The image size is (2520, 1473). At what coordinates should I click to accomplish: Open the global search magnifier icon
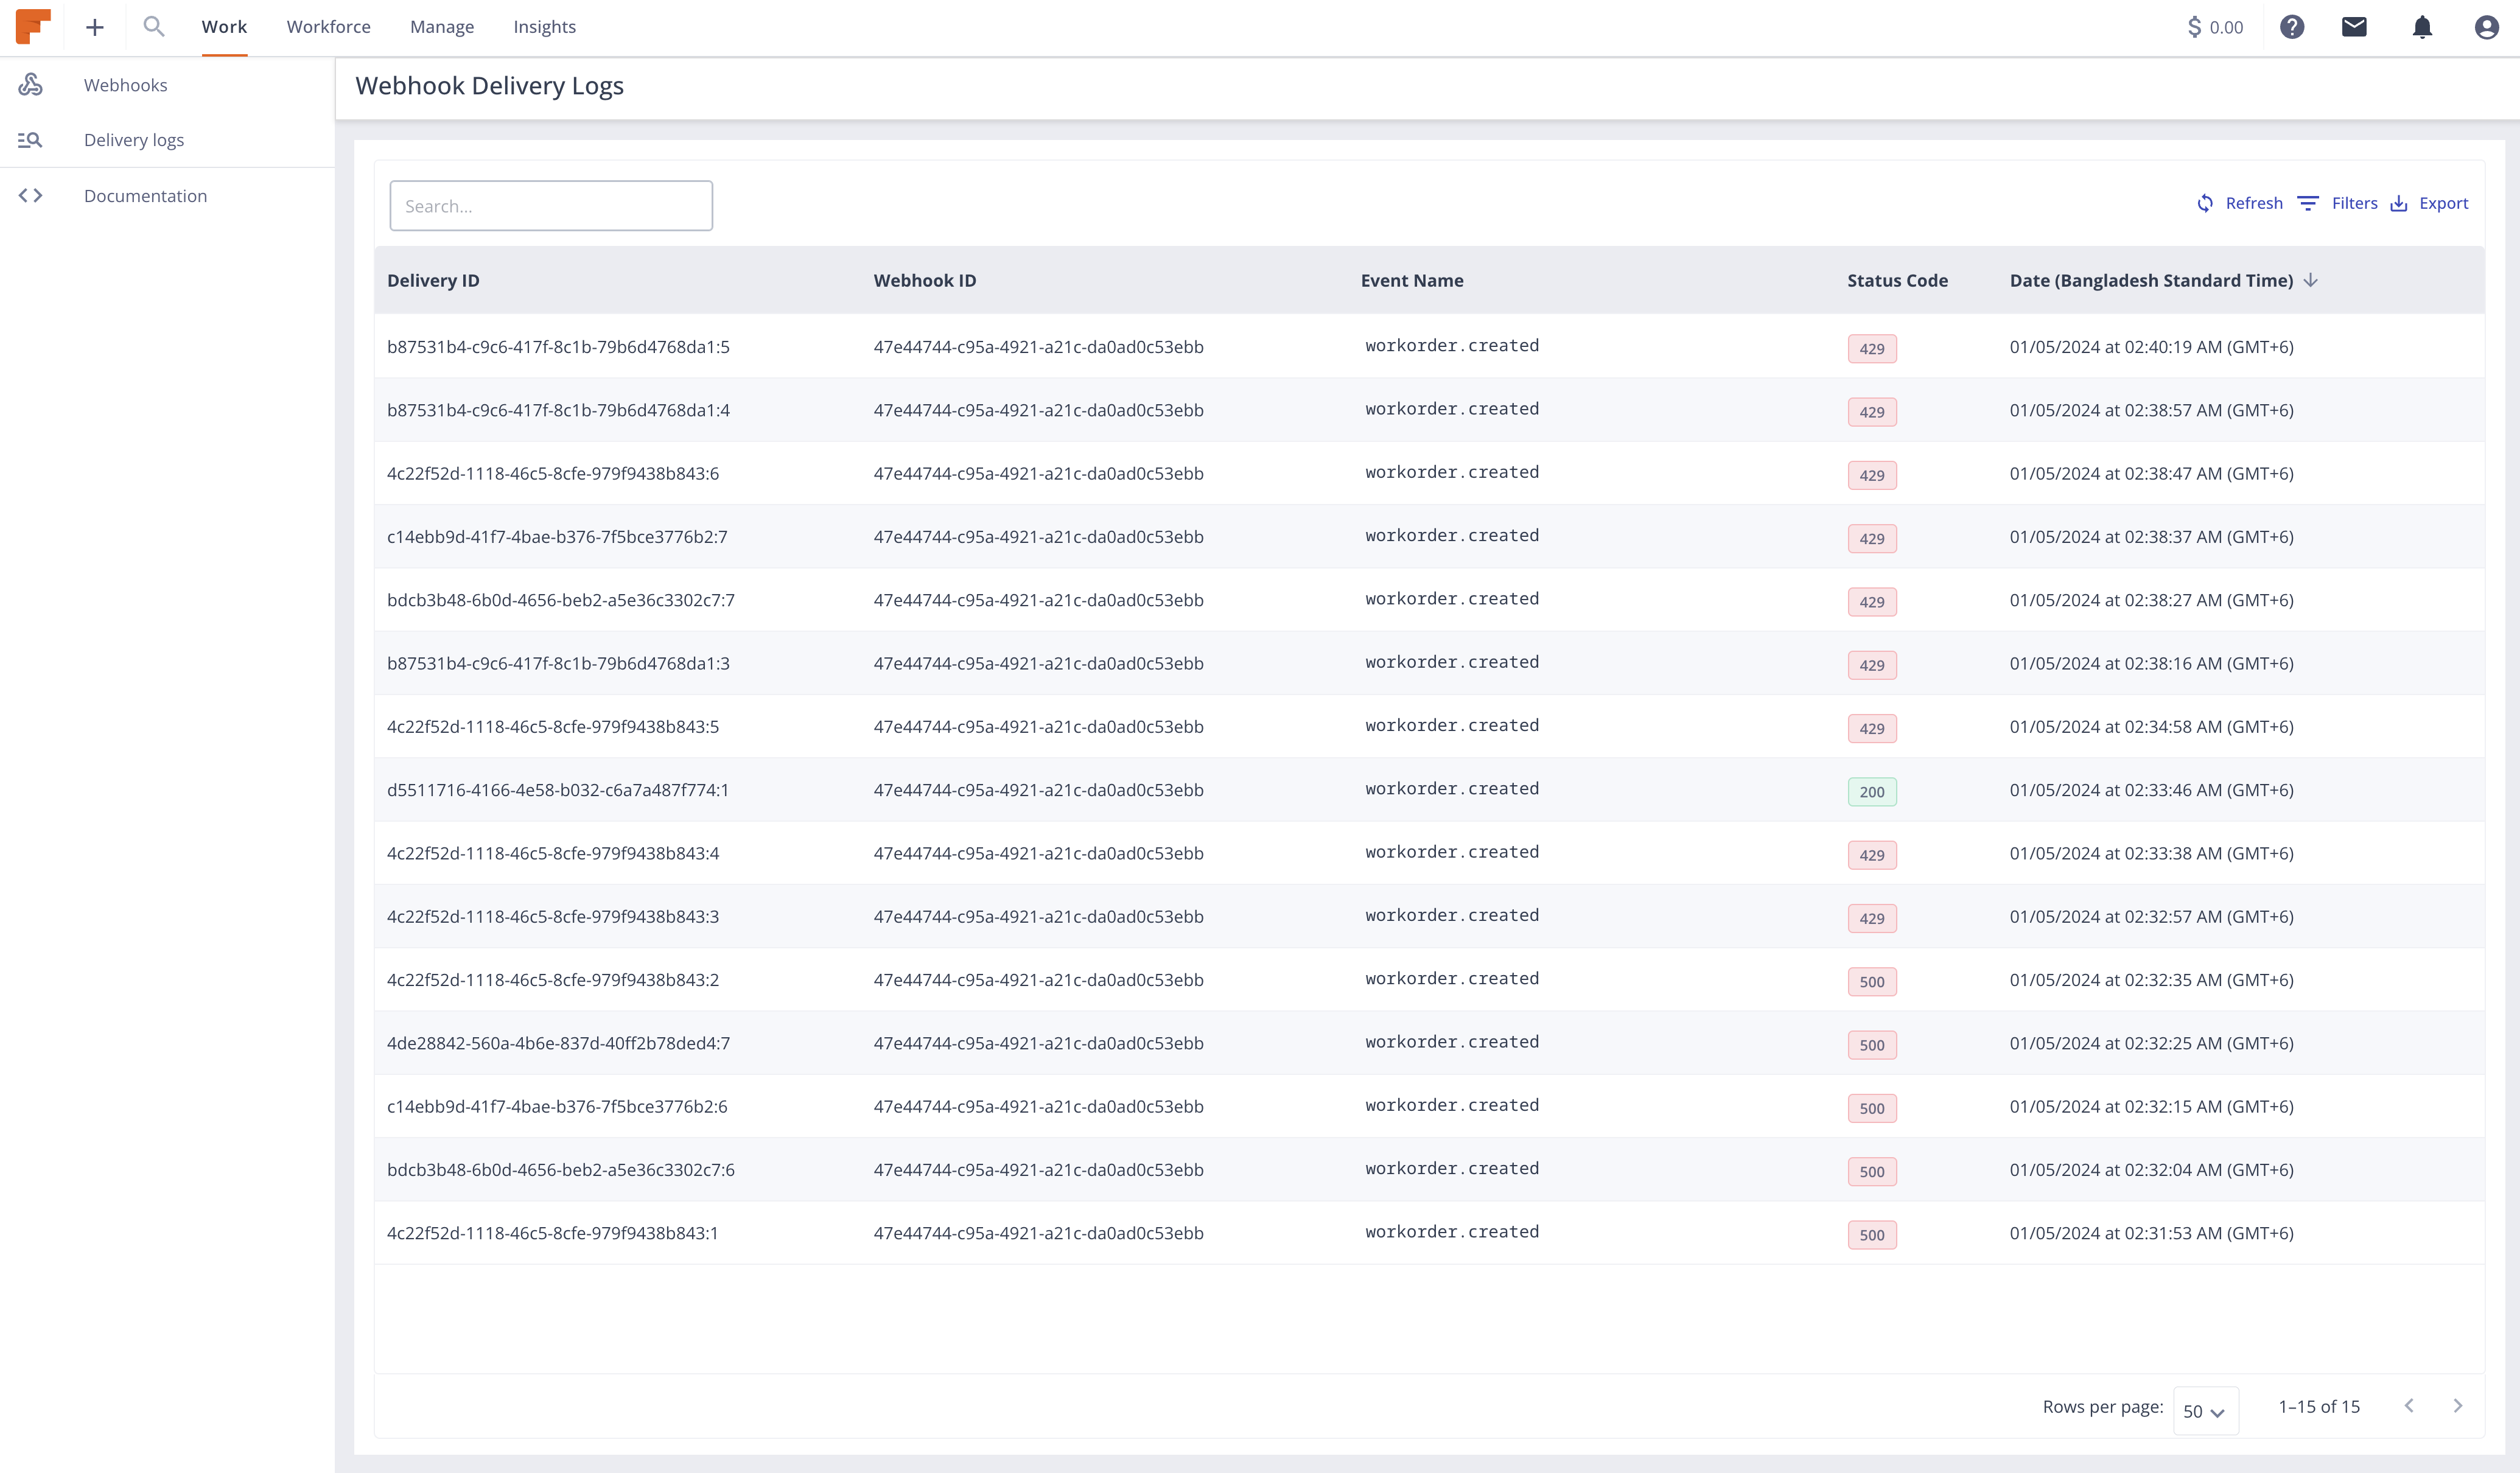coord(154,27)
